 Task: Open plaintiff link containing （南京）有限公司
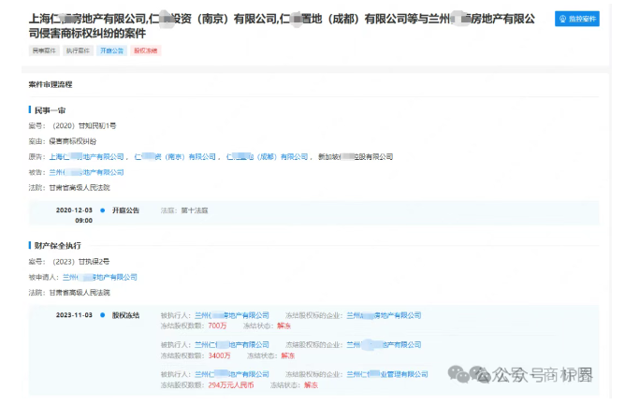tap(175, 156)
